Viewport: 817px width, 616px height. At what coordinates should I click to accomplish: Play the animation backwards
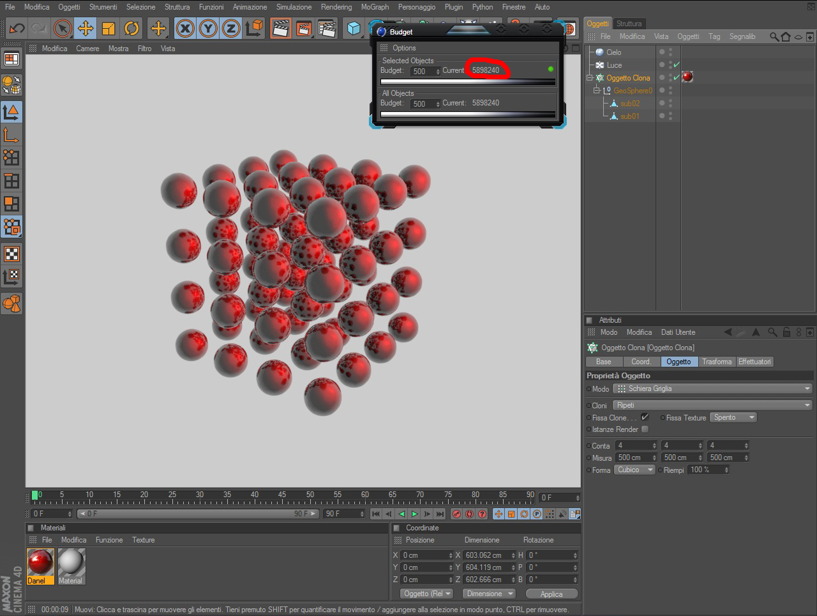(401, 514)
